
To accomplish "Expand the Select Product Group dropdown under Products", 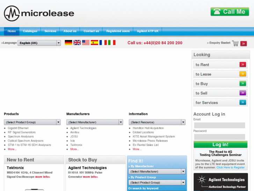I will pos(32,122).
